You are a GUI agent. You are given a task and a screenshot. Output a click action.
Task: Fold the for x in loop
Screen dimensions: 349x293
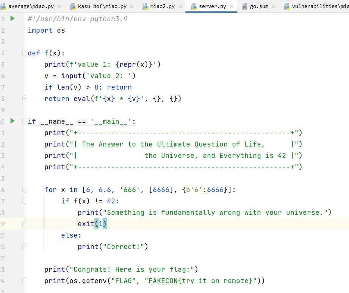tap(25, 190)
